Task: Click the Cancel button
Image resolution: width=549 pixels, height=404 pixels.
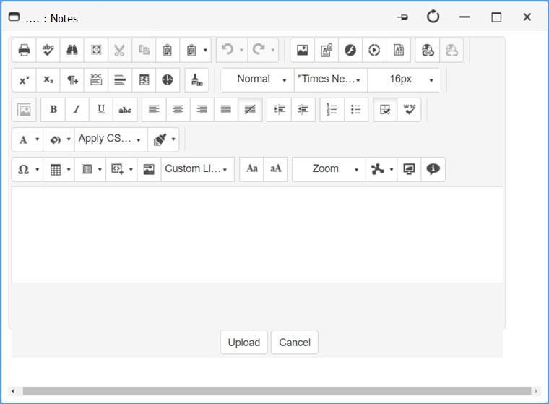Action: (295, 343)
